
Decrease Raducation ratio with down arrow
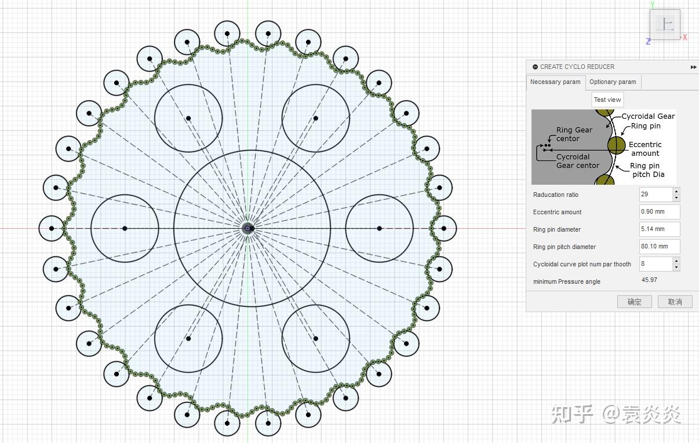pos(676,198)
